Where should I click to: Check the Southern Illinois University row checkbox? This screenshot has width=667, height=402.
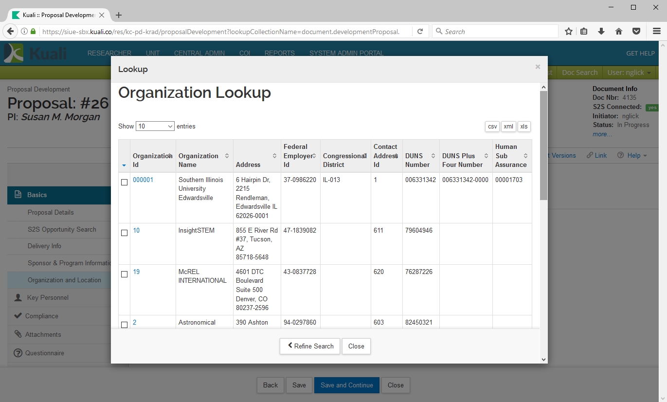click(x=124, y=182)
